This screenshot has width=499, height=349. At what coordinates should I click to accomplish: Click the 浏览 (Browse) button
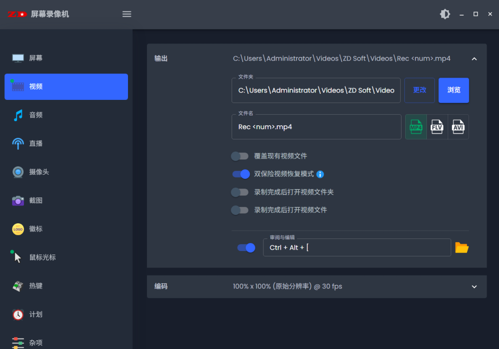pyautogui.click(x=453, y=90)
